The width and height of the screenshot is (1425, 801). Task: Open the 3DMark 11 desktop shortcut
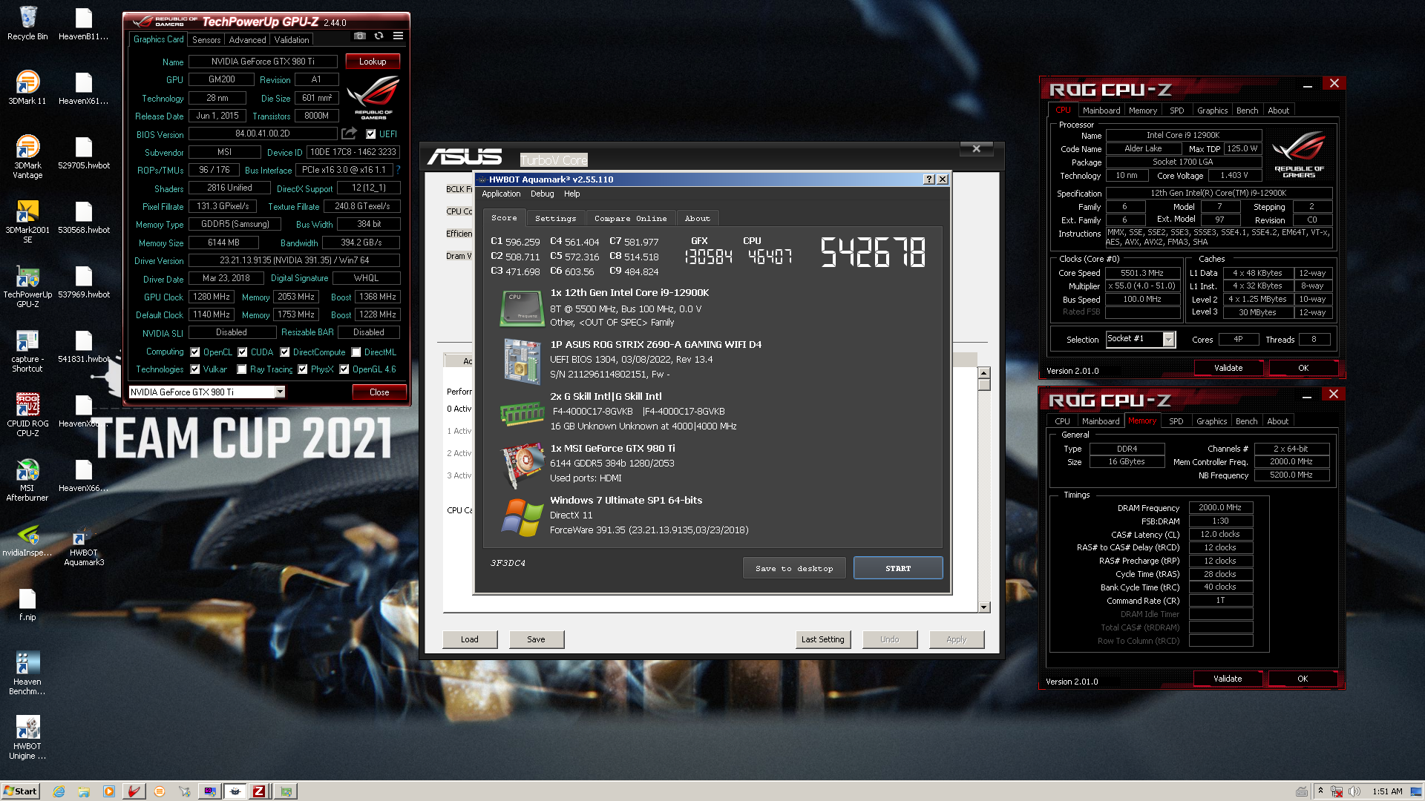tap(27, 87)
